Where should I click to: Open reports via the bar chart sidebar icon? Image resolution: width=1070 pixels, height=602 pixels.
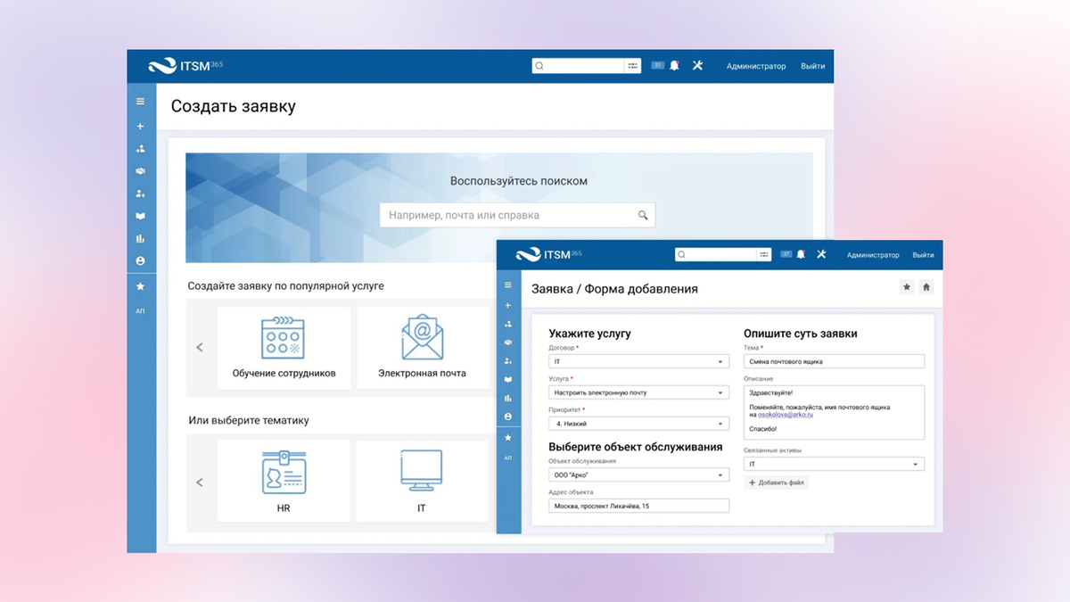coord(140,239)
